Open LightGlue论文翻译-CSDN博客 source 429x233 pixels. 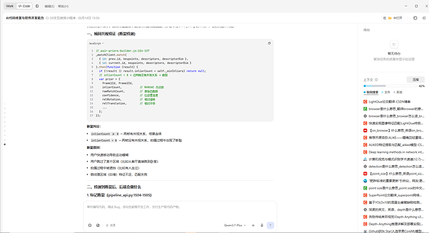(x=390, y=102)
